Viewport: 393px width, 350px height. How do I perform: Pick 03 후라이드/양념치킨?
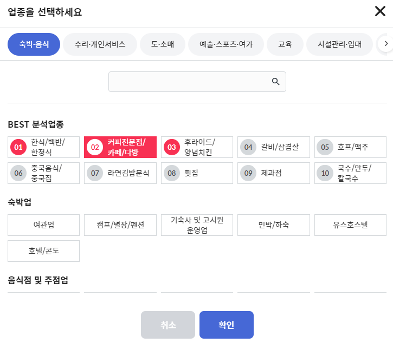(197, 147)
